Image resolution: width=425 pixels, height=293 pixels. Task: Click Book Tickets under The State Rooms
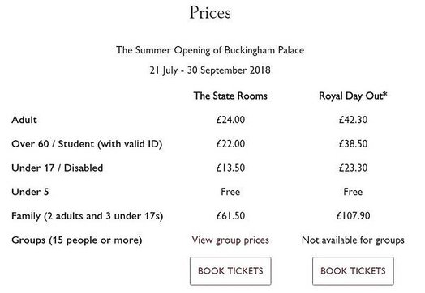[x=230, y=271]
